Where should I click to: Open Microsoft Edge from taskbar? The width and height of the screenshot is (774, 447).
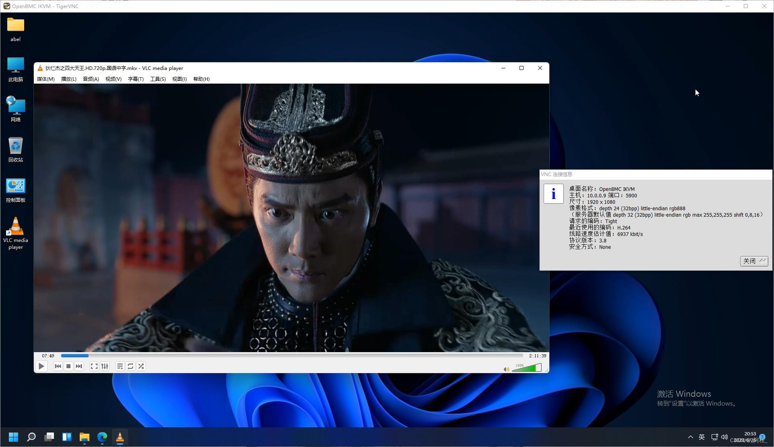(102, 437)
